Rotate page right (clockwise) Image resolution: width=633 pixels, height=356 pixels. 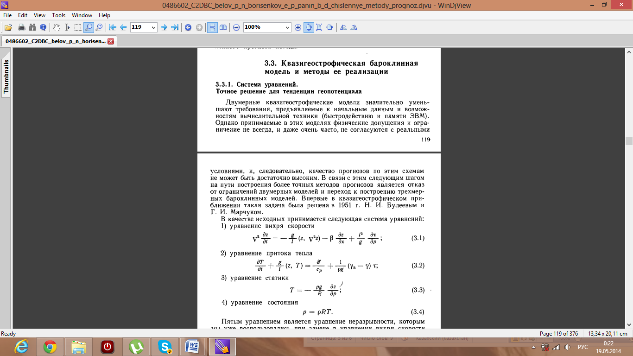[354, 27]
